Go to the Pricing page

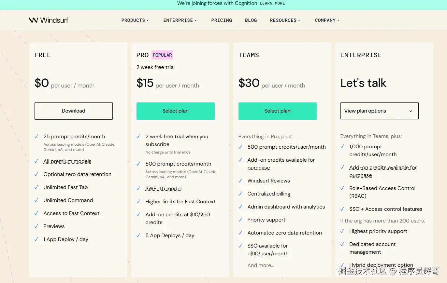[x=222, y=20]
